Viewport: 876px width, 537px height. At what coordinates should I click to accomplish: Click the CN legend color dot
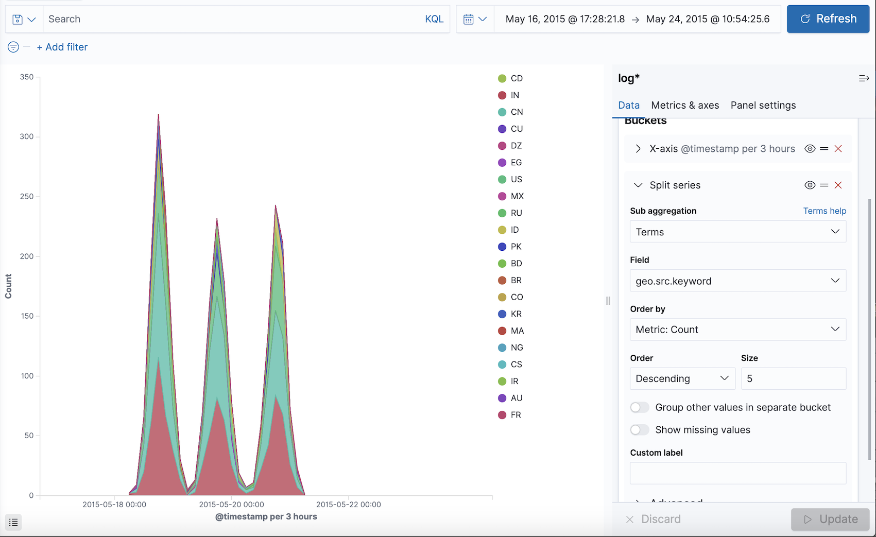pyautogui.click(x=502, y=112)
